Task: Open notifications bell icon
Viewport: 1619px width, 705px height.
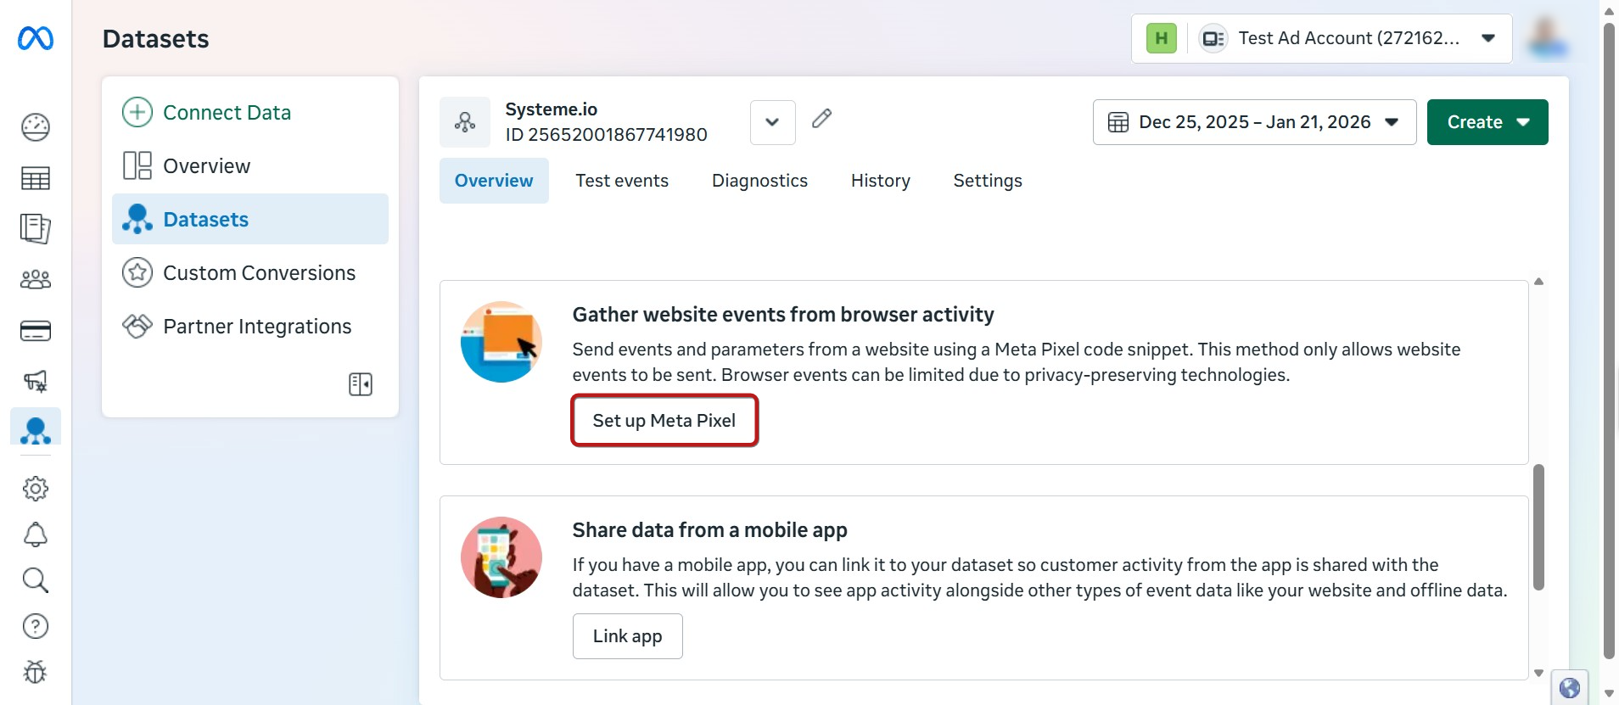Action: 36,534
